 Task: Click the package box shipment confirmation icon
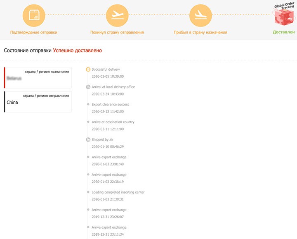point(34,15)
